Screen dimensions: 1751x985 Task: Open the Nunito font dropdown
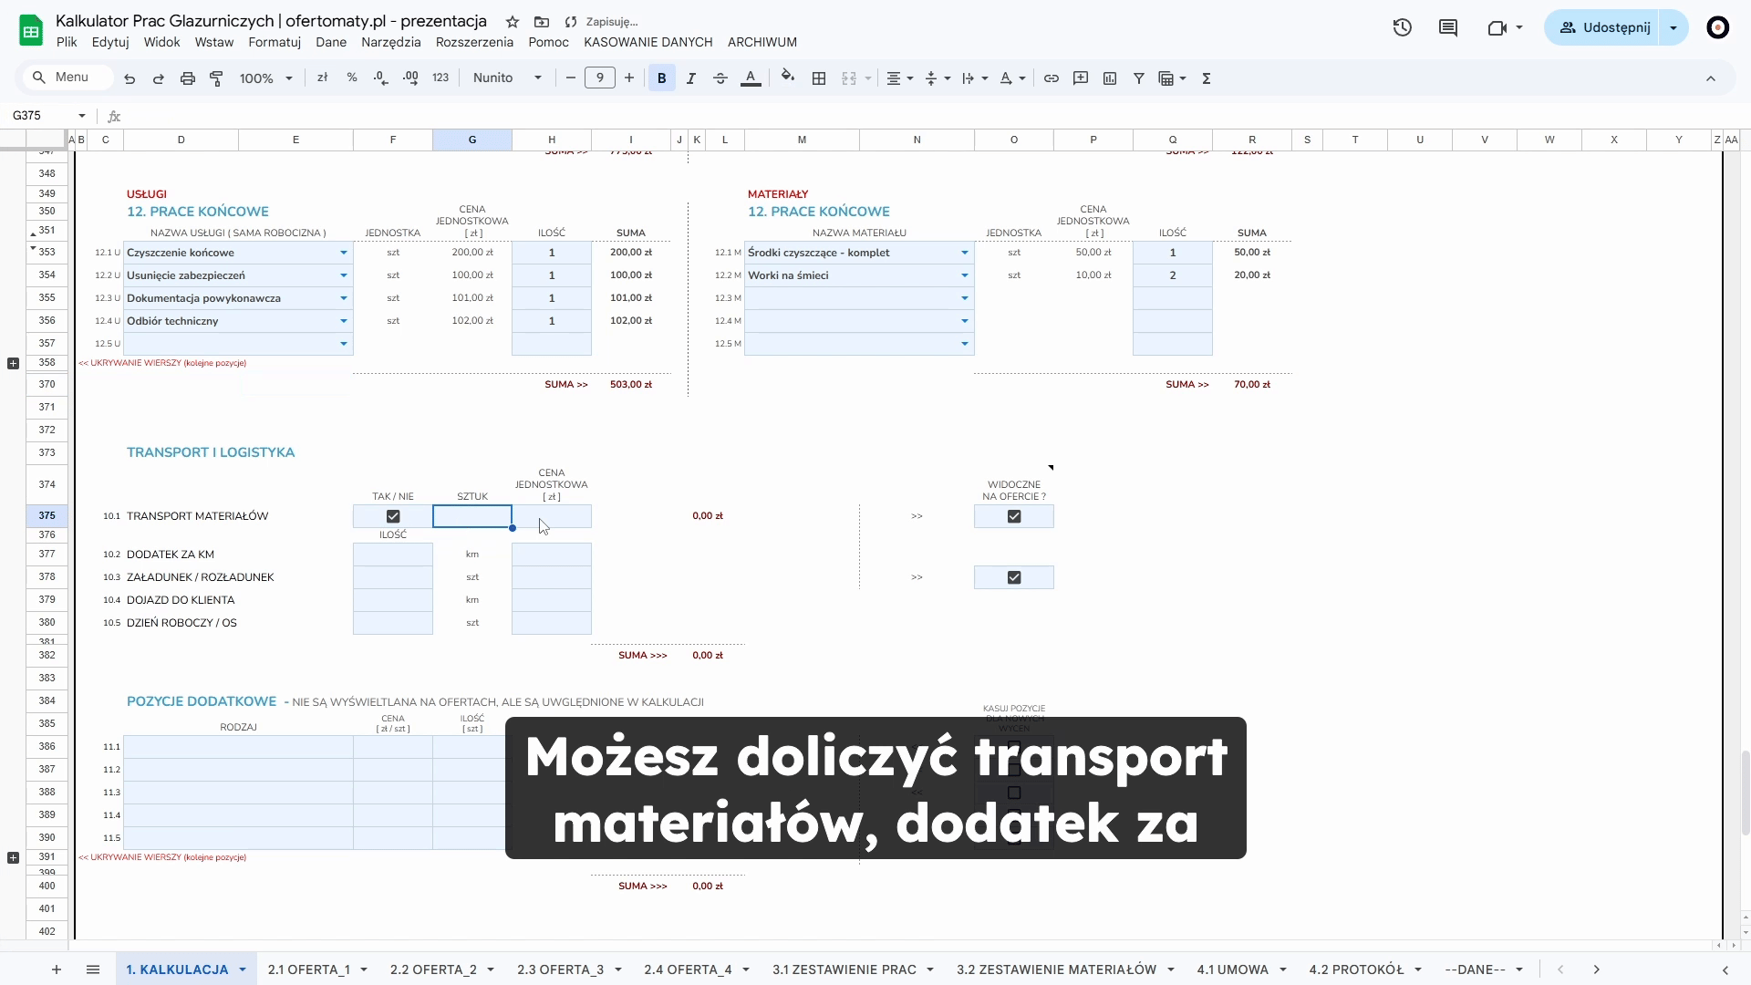(507, 78)
